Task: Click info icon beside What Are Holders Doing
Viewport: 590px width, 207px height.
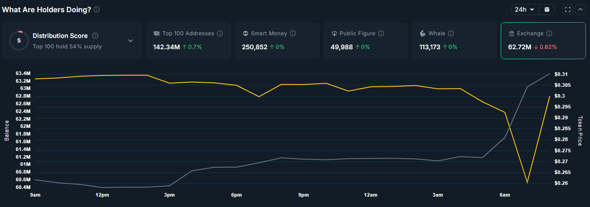Action: click(97, 9)
